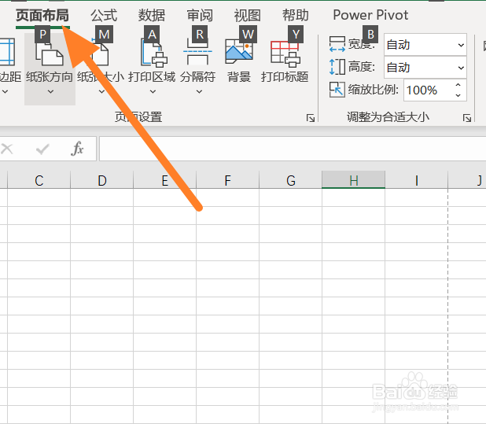Open the 高度 自动 combo box

(x=425, y=67)
